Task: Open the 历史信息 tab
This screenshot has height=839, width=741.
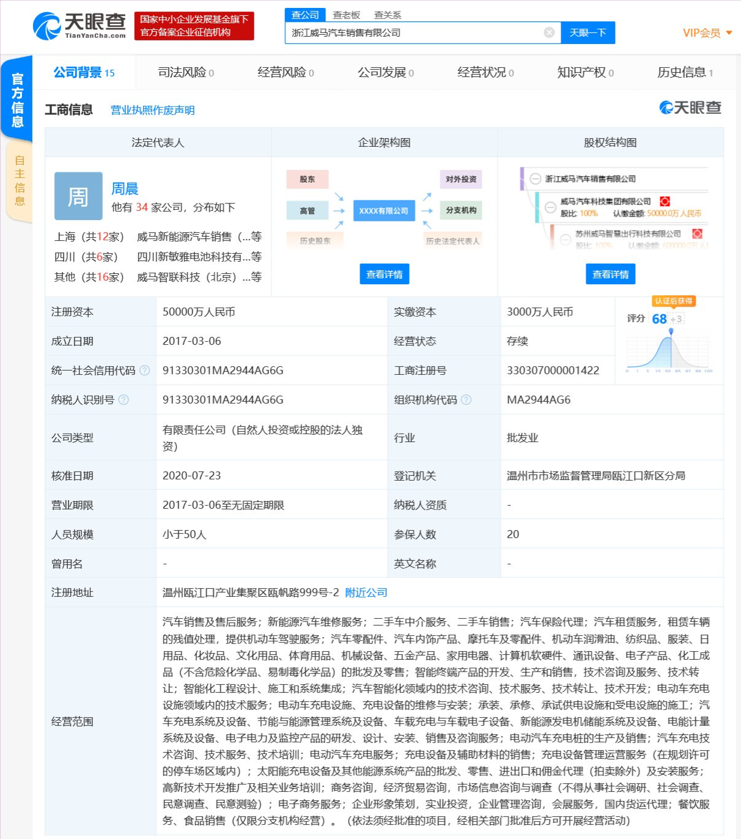Action: tap(685, 73)
